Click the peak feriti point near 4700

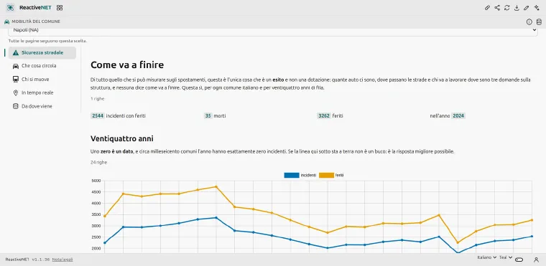216,186
